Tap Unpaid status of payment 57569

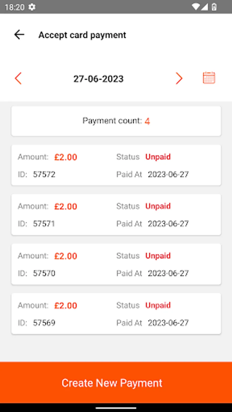(x=158, y=305)
